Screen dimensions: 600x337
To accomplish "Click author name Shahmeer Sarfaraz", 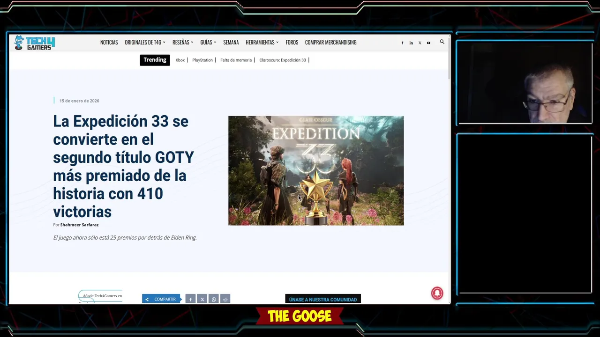I will click(x=79, y=225).
